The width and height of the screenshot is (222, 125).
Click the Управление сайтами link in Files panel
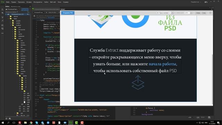coord(25,9)
